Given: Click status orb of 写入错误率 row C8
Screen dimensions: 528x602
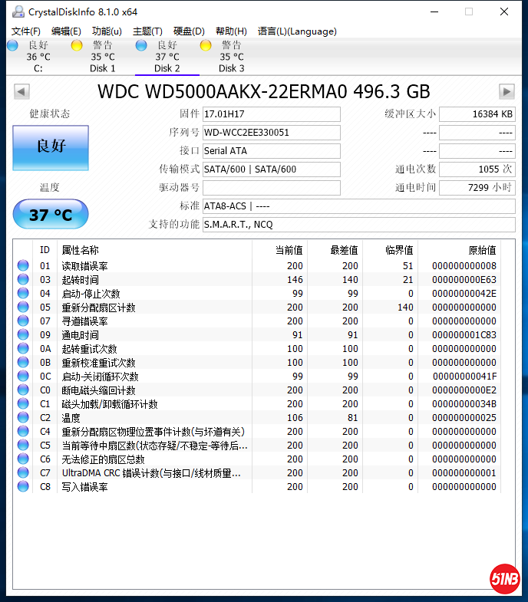Looking at the screenshot, I should coord(23,487).
